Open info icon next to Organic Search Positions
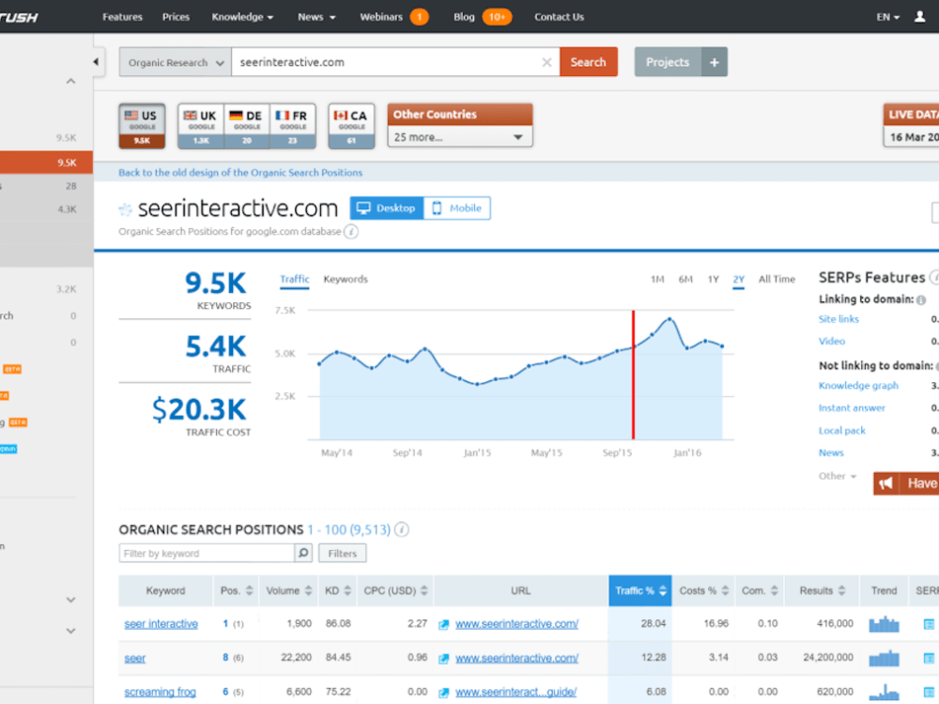Viewport: 939px width, 704px height. [x=402, y=529]
